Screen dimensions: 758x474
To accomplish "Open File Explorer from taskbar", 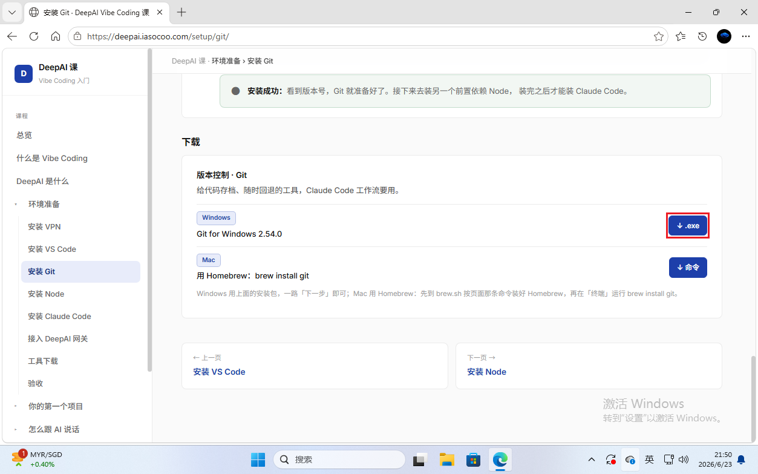I will (447, 460).
